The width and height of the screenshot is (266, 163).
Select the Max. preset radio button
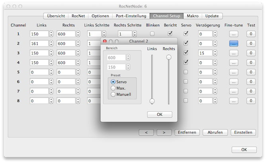pyautogui.click(x=113, y=88)
